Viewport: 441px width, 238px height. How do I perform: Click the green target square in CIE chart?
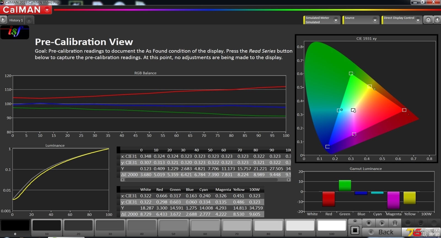tap(351, 73)
